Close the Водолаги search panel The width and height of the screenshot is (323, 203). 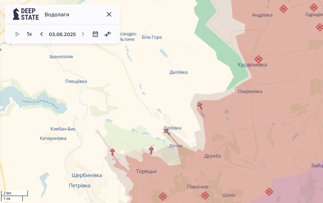[109, 14]
